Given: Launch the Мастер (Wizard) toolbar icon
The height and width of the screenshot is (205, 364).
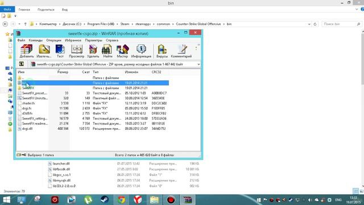Looking at the screenshot, I should 122,51.
